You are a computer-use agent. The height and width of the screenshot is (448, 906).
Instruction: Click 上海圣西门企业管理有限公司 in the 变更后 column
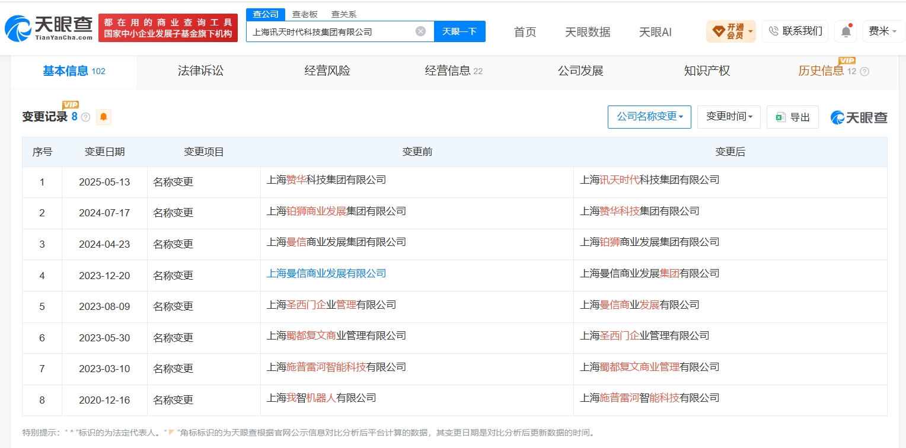[645, 335]
